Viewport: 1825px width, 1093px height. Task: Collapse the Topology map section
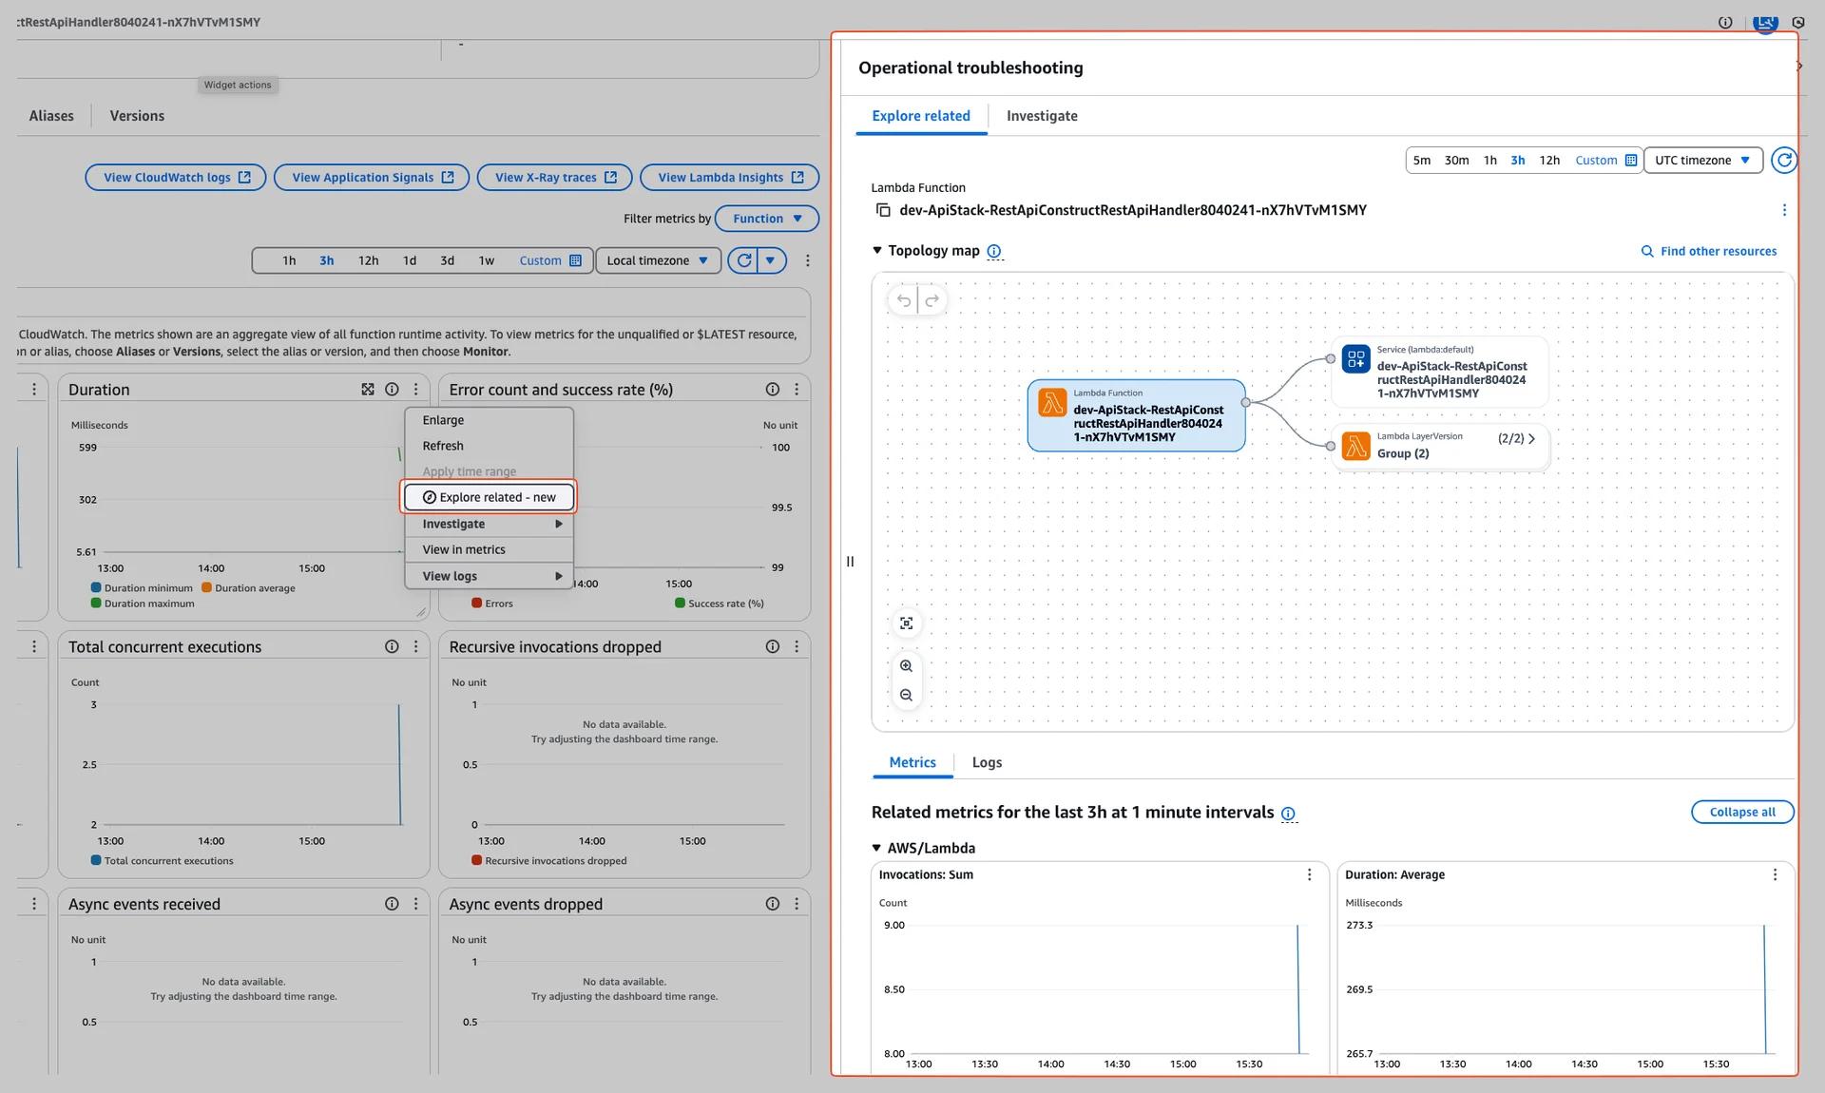(x=876, y=251)
